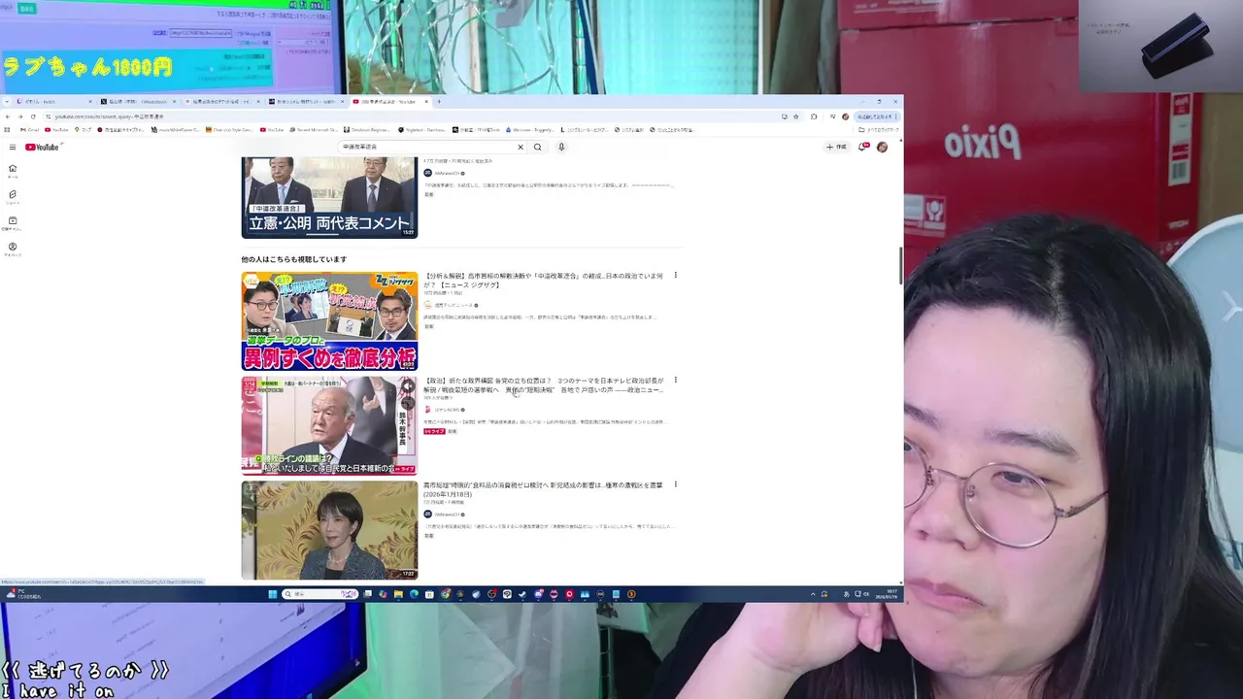Bookmark this page with the star icon
The image size is (1243, 699).
(x=796, y=116)
